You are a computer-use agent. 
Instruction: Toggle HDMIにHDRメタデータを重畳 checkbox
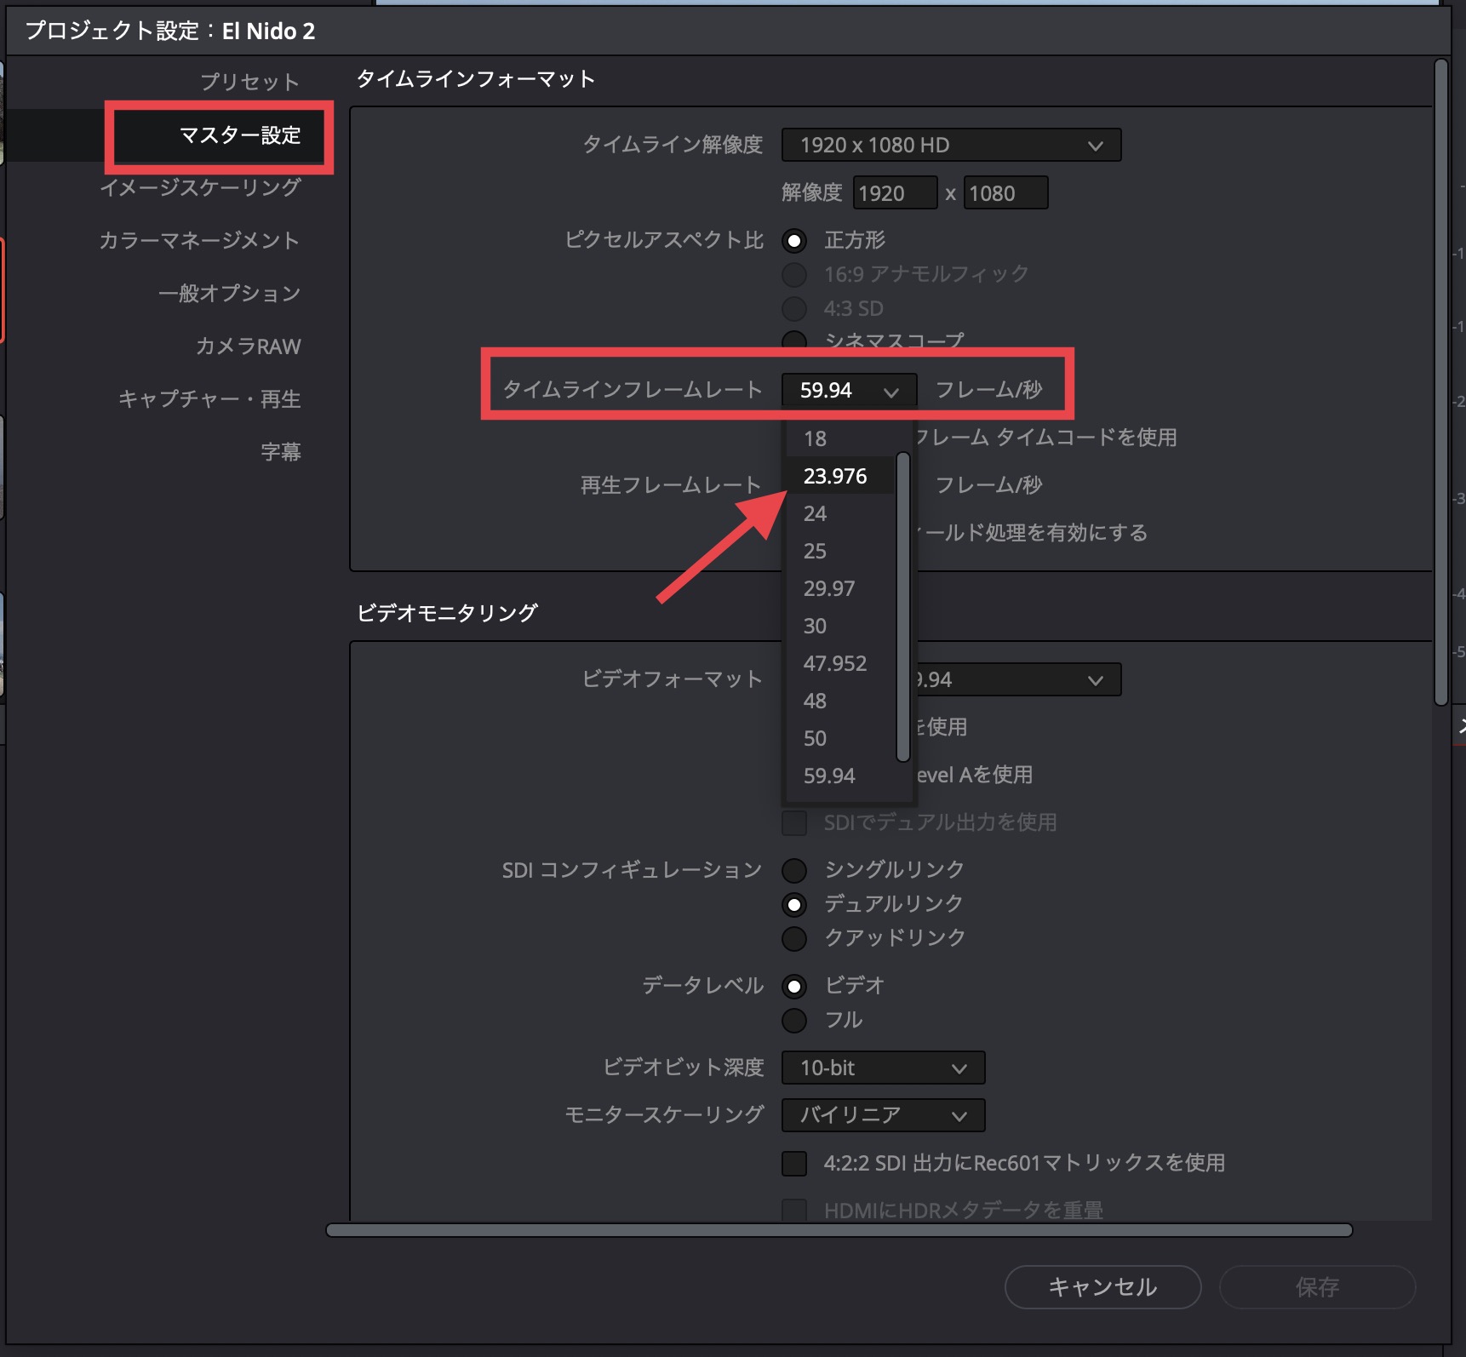pyautogui.click(x=794, y=1210)
